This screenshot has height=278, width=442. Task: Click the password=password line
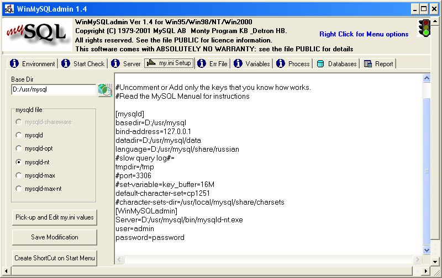tap(150, 238)
